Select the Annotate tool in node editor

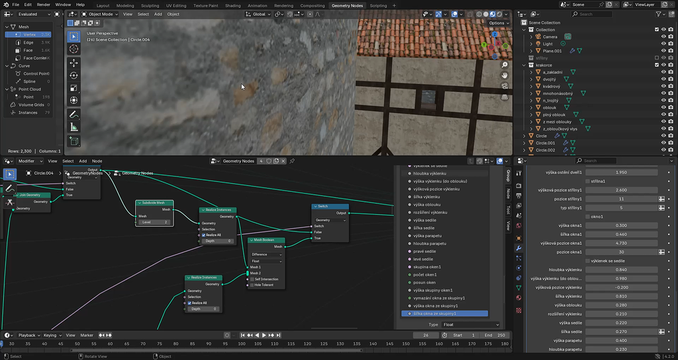click(x=10, y=189)
